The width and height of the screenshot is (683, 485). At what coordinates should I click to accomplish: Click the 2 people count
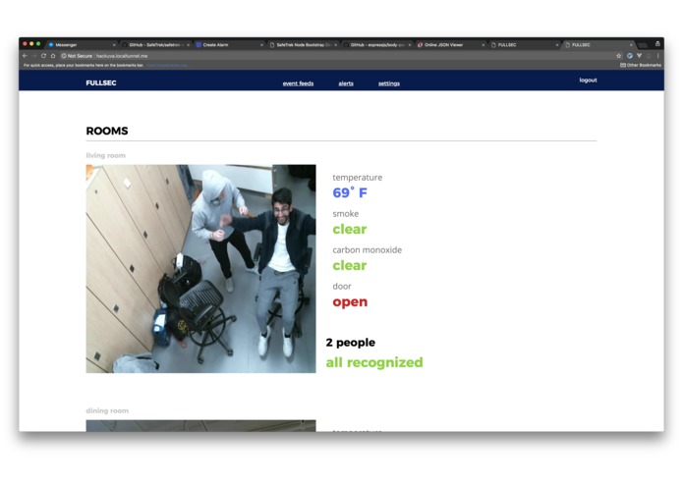pyautogui.click(x=351, y=343)
